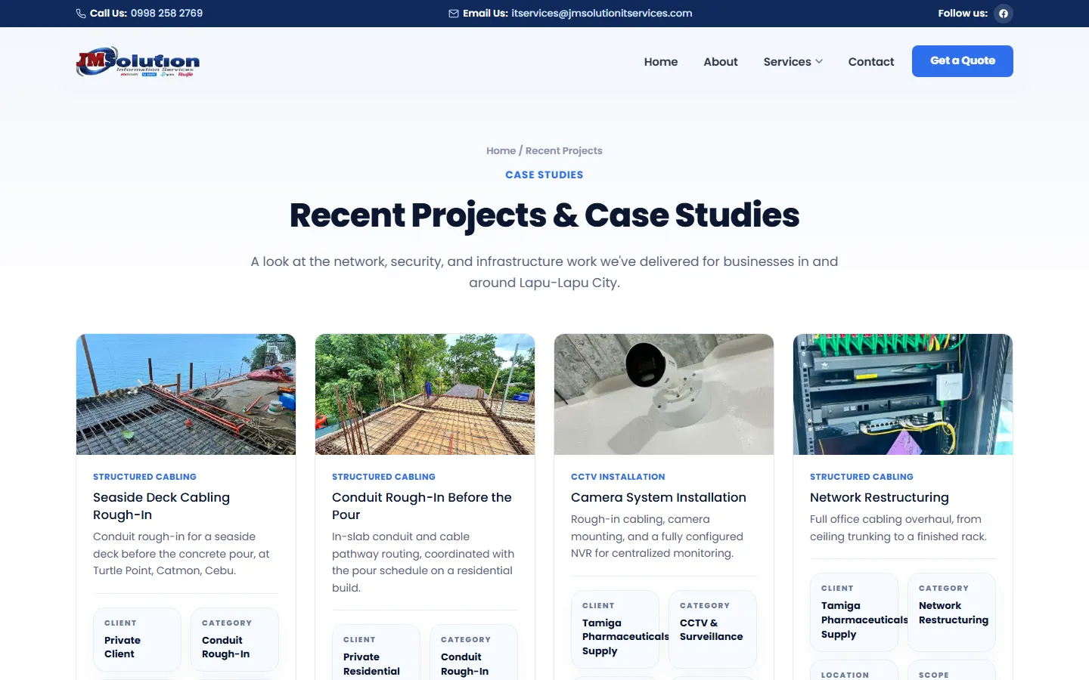Click the In-slab conduit description text

pos(423,562)
